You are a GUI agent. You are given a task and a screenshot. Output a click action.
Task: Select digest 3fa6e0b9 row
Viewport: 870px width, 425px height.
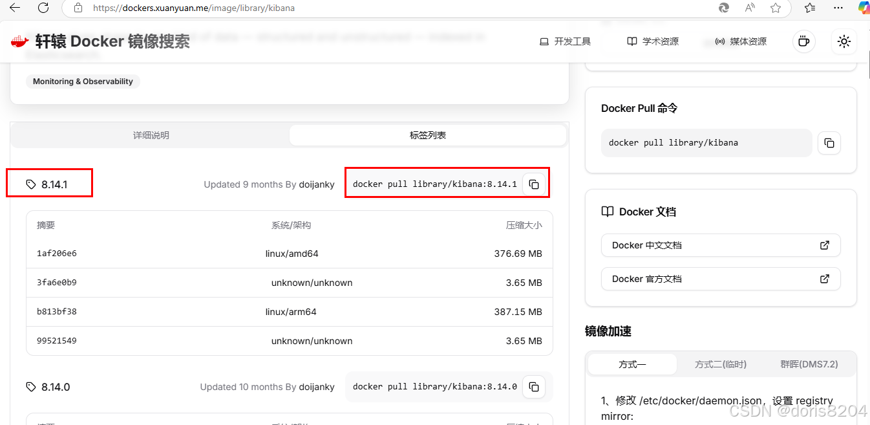point(290,283)
